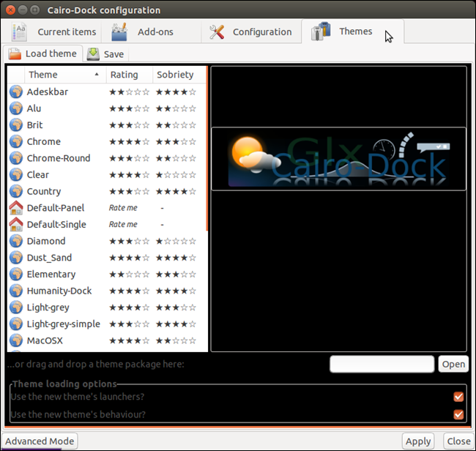Click the globe icon beside Light-grey

pos(16,307)
